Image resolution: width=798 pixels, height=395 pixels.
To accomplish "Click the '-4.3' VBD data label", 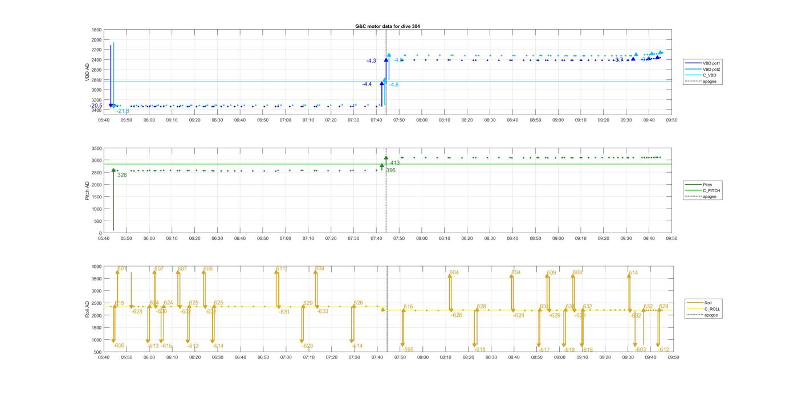I will tap(371, 60).
